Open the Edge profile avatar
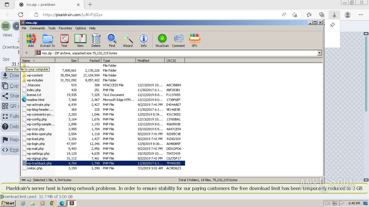Viewport: 369px width, 207px height. [348, 15]
